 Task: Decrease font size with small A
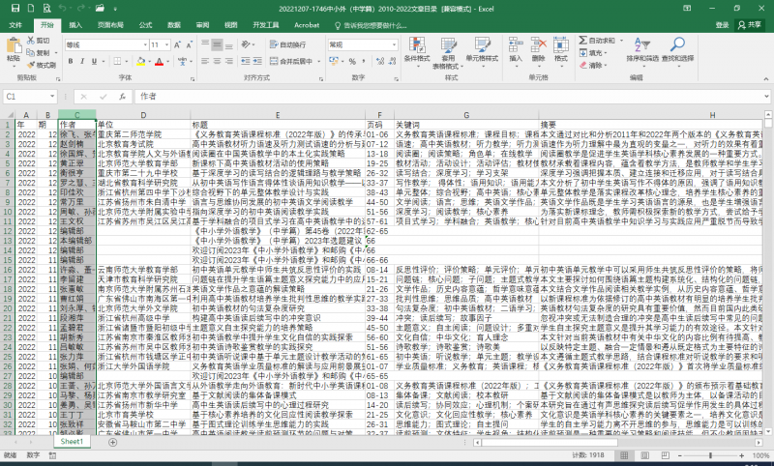click(189, 44)
